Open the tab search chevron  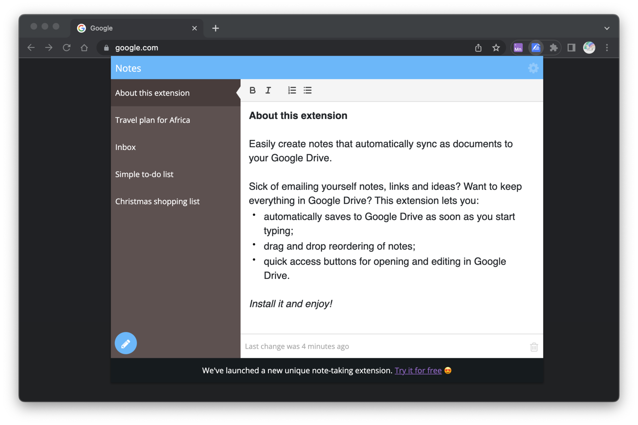(x=606, y=28)
